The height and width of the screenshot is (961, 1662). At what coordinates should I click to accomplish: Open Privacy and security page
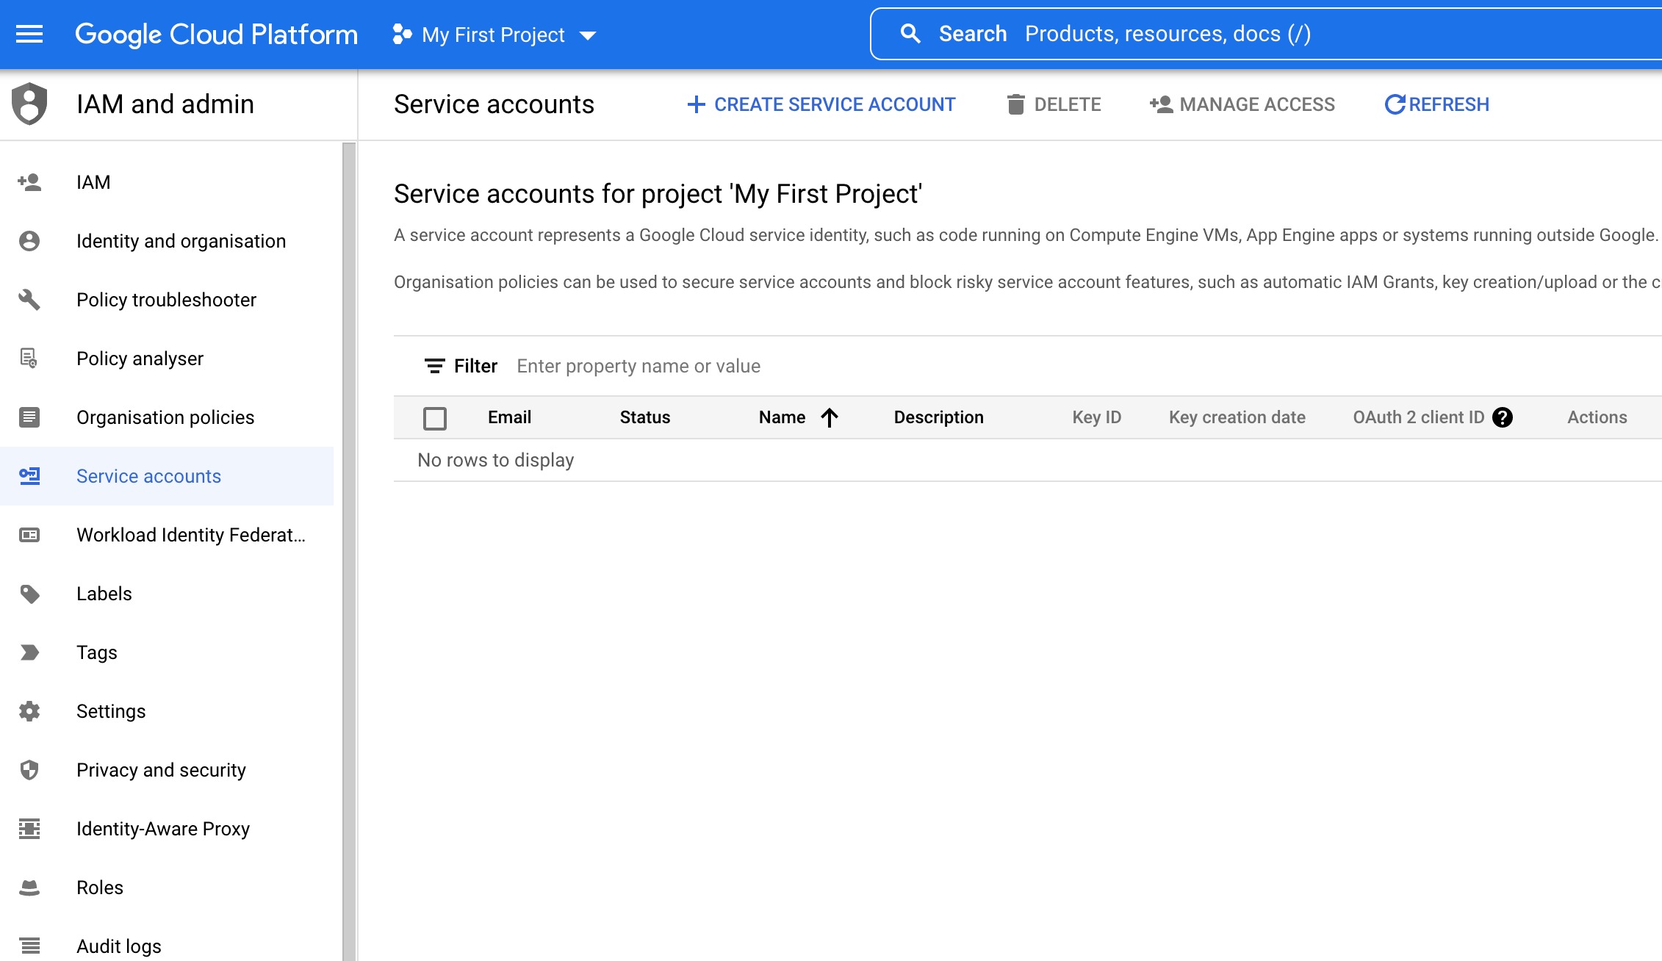tap(167, 770)
